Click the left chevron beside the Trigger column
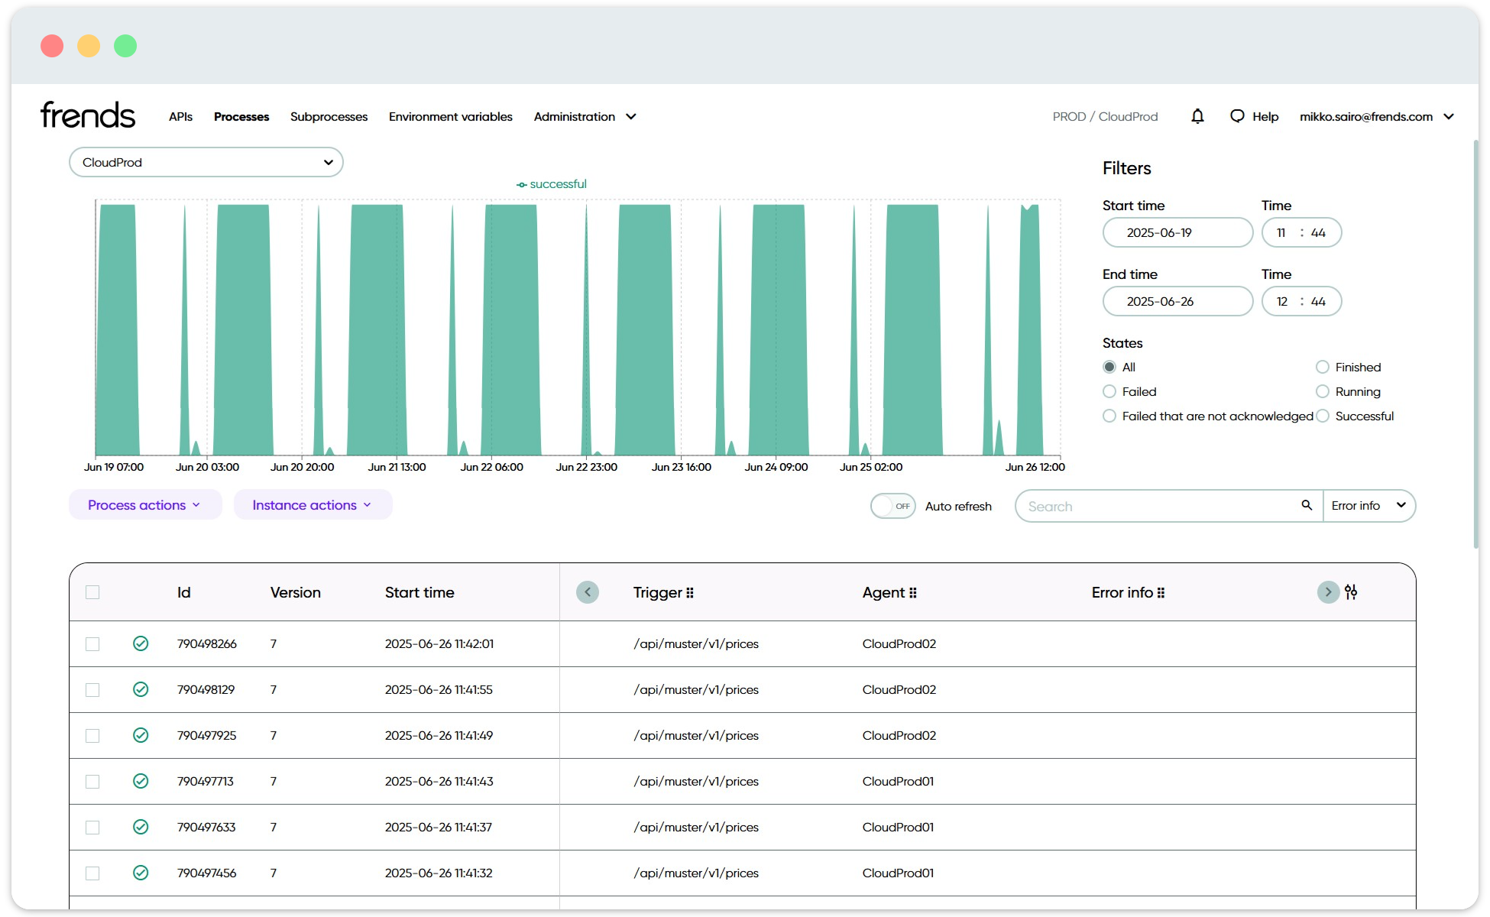 587,592
